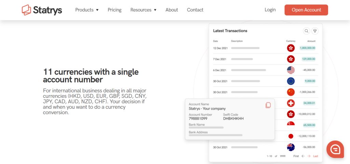Click the Currency column header

coord(291,41)
